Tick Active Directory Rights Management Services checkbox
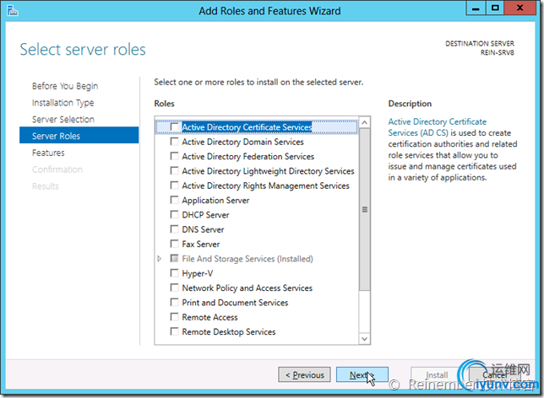 pyautogui.click(x=174, y=186)
